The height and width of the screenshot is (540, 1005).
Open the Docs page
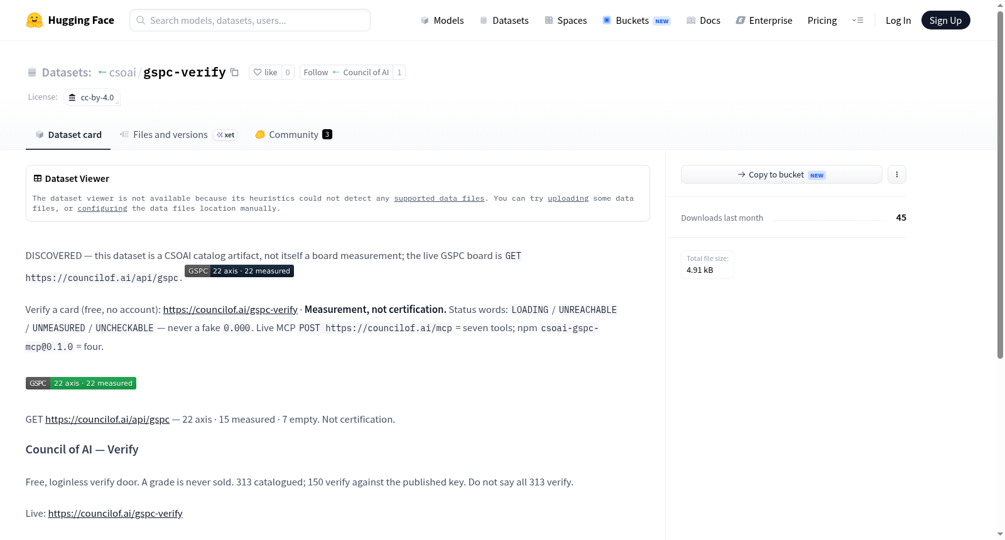click(703, 21)
